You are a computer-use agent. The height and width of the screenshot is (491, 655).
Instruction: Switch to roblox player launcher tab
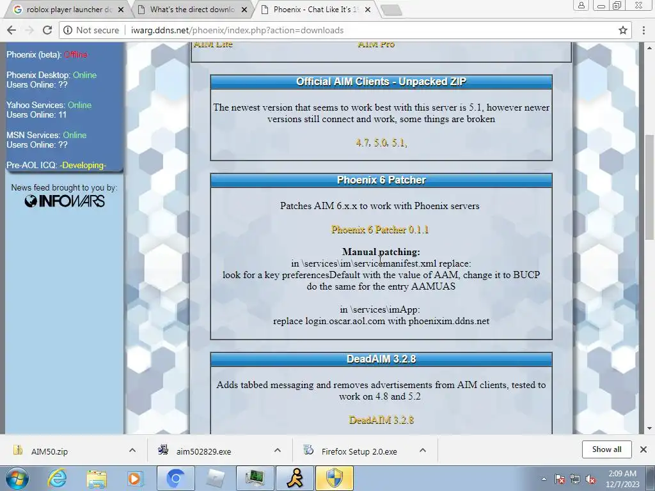[67, 10]
